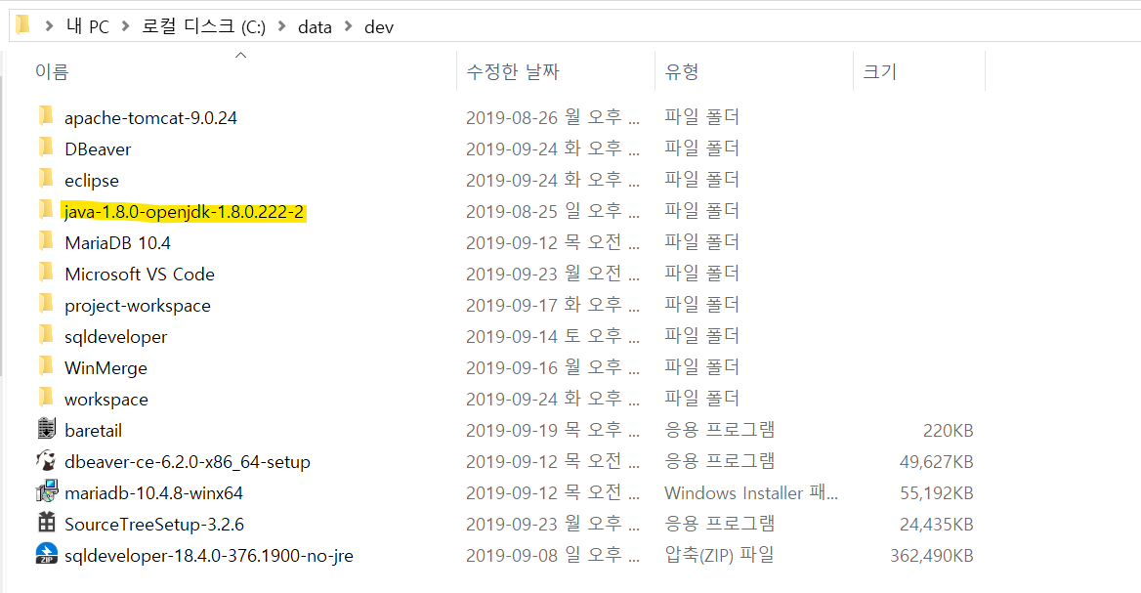
Task: Click the DBeaver folder icon
Action: [x=46, y=148]
